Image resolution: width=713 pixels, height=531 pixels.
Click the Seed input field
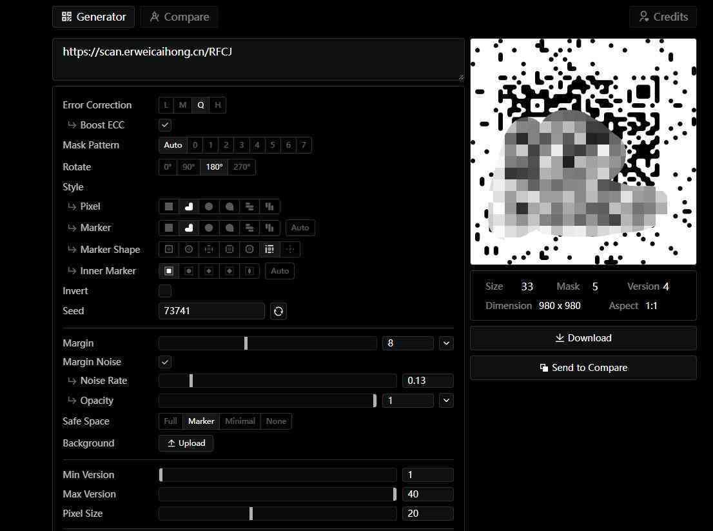(211, 311)
